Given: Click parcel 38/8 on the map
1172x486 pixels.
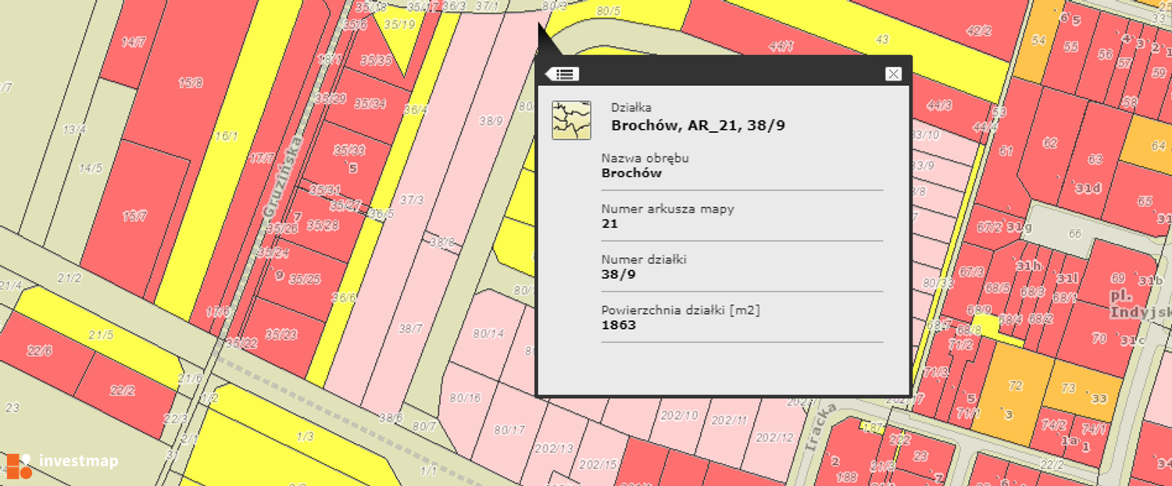Looking at the screenshot, I should (442, 242).
